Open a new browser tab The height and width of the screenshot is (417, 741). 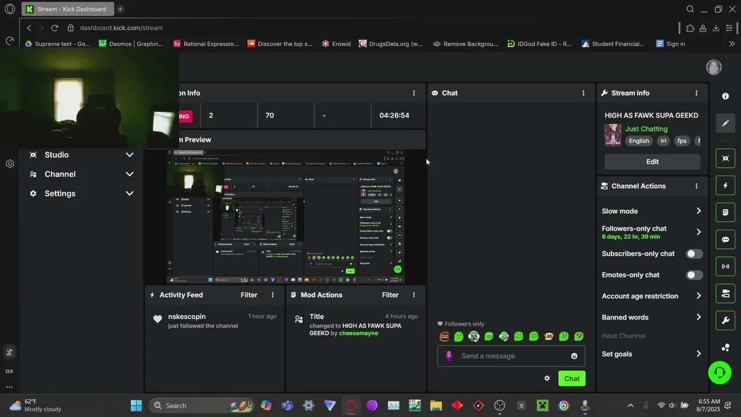pos(120,9)
